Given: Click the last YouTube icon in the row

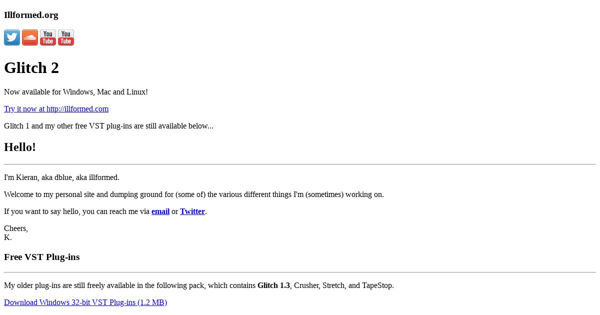Looking at the screenshot, I should tap(66, 37).
